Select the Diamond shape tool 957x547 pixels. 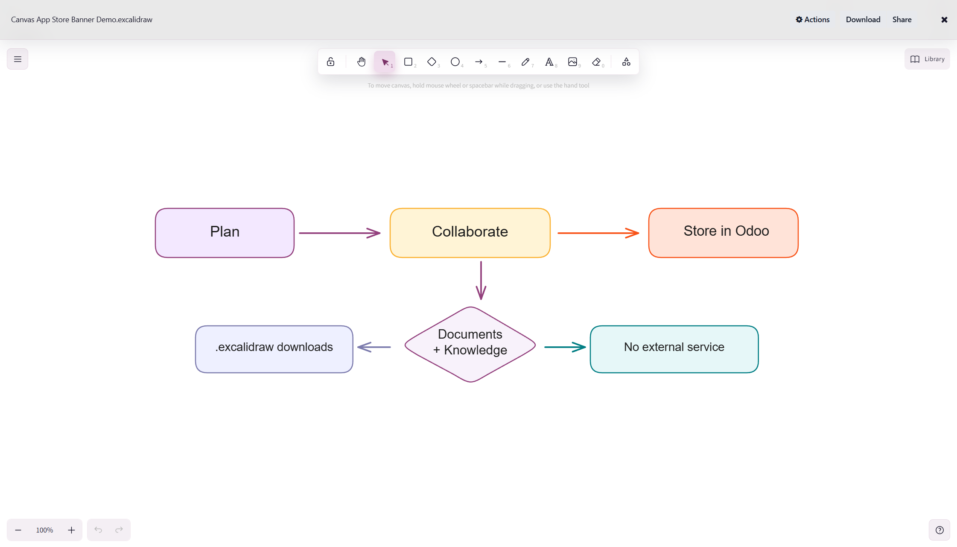(432, 62)
